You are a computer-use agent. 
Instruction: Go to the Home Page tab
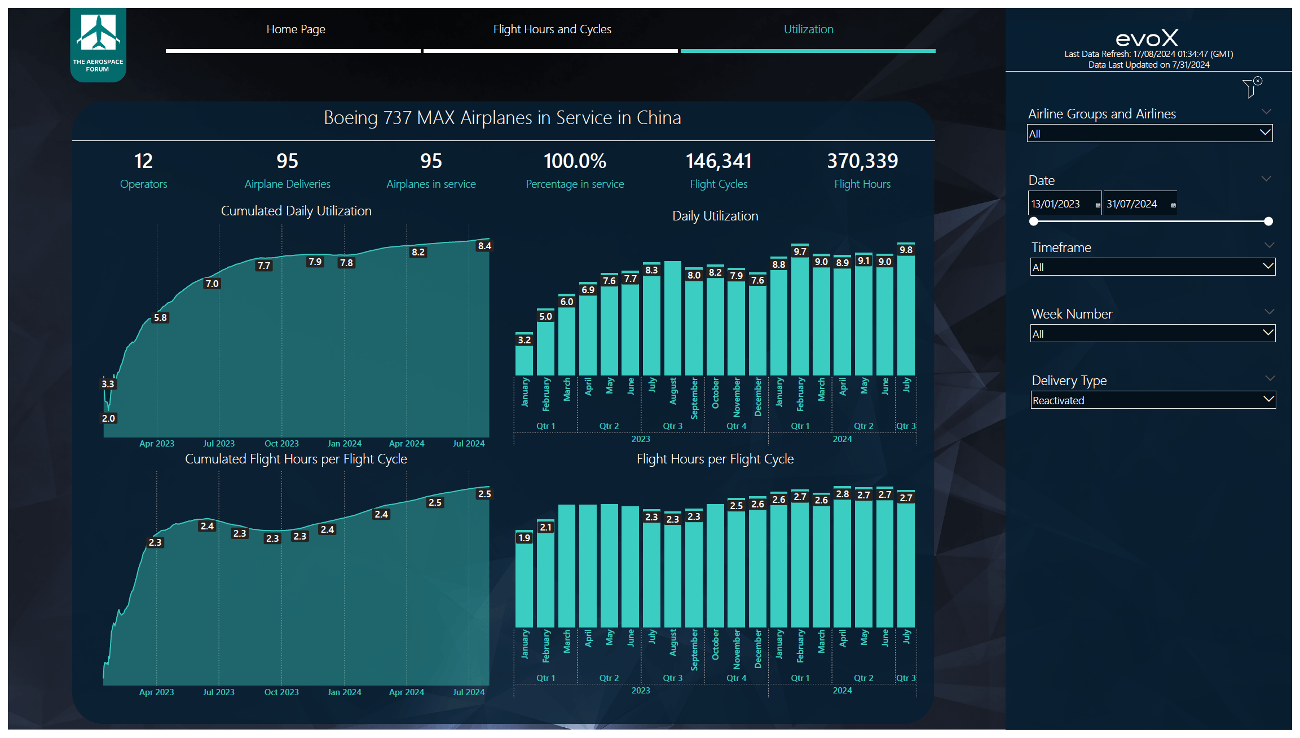click(x=296, y=29)
